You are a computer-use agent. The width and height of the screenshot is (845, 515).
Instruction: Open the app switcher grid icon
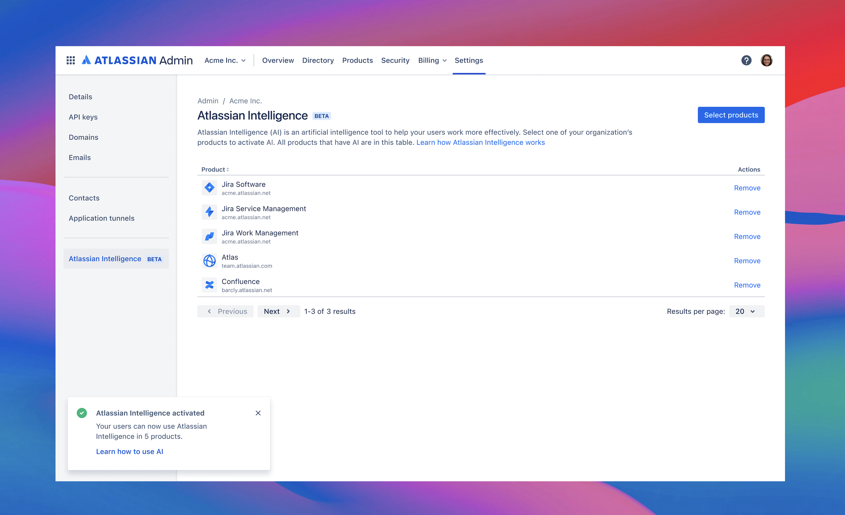coord(71,60)
